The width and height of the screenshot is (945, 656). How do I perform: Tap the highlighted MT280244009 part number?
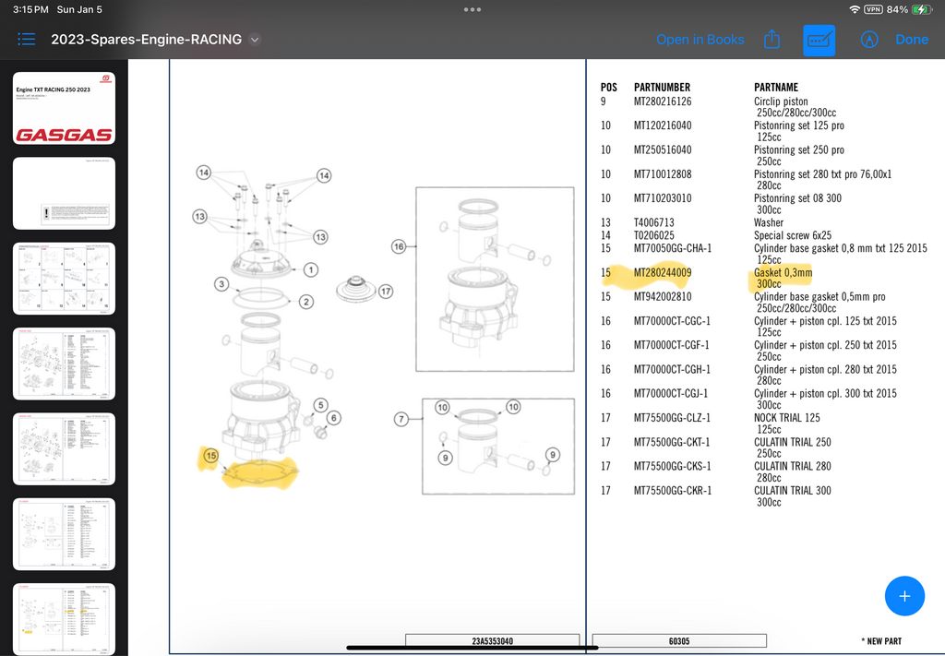pyautogui.click(x=662, y=272)
